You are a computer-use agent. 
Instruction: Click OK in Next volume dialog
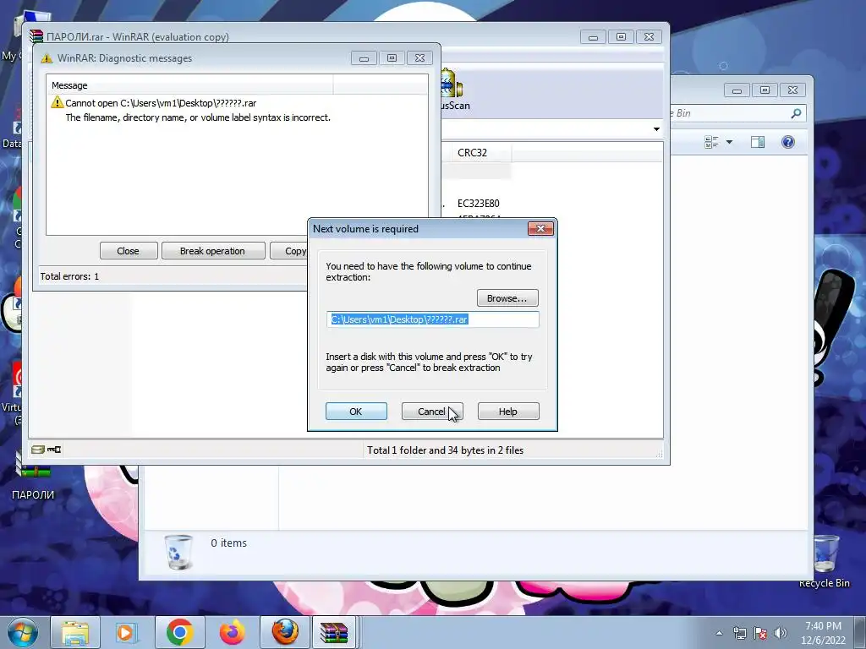[x=356, y=412]
